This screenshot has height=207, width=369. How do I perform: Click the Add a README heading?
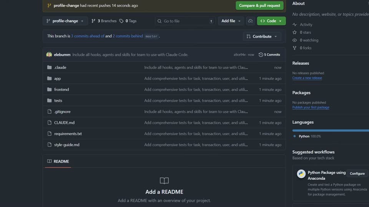click(x=164, y=192)
